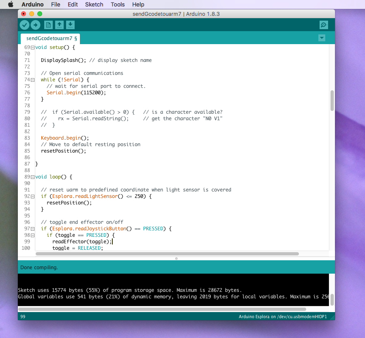Collapse the void loop() code fold

coord(32,177)
